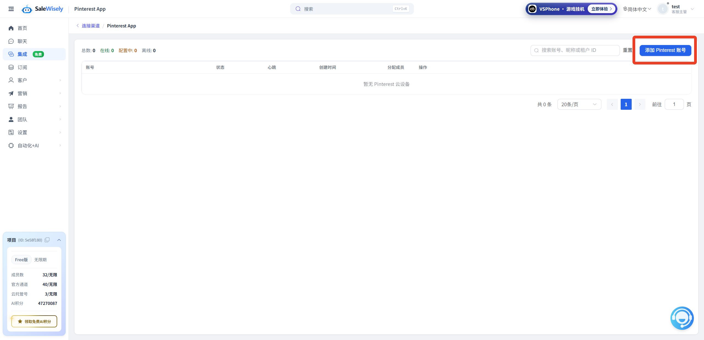Select page 1 in pagination
Screen dimensions: 704x340
(626, 104)
